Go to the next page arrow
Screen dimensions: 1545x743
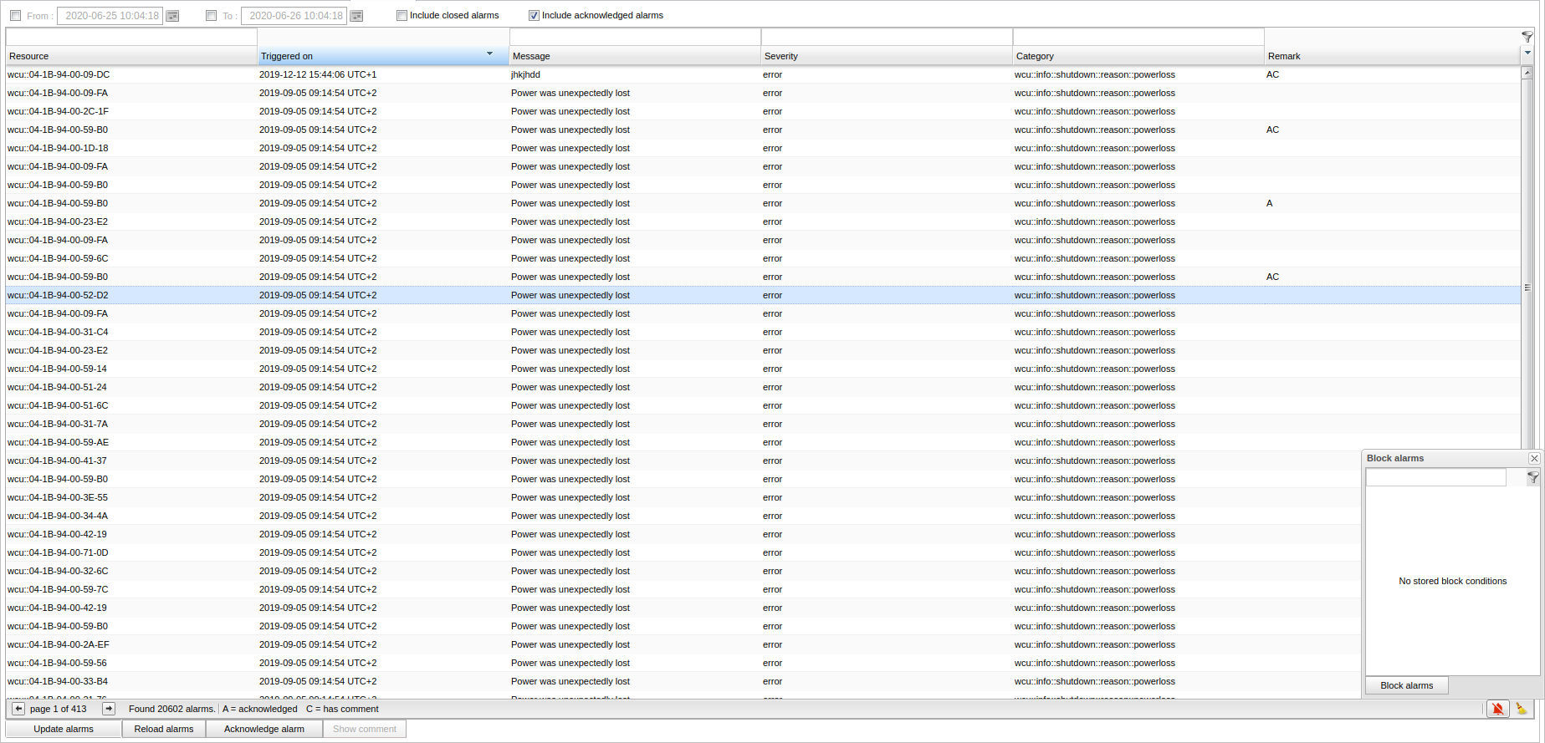109,709
